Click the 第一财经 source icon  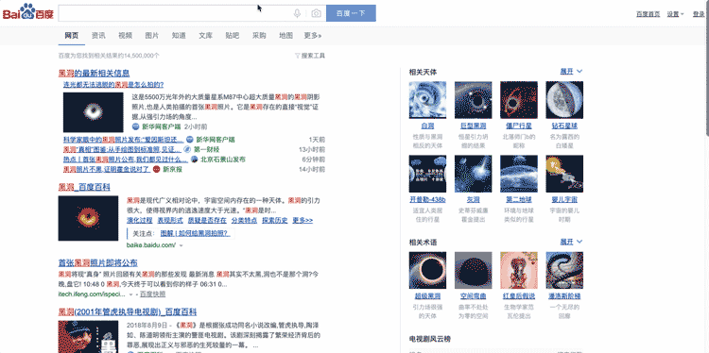click(188, 149)
